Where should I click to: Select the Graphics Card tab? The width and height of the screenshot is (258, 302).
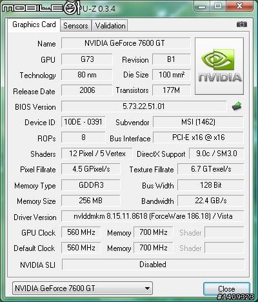pyautogui.click(x=34, y=25)
